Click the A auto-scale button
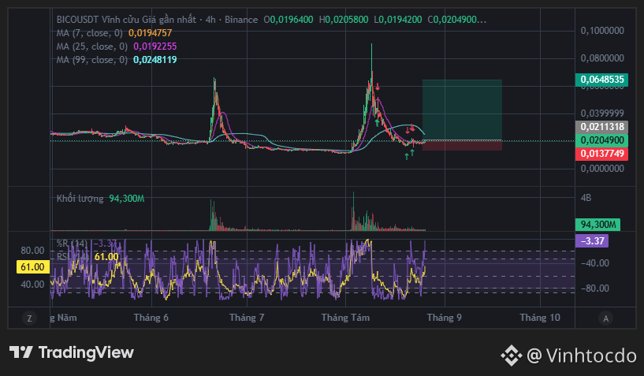 pyautogui.click(x=605, y=318)
